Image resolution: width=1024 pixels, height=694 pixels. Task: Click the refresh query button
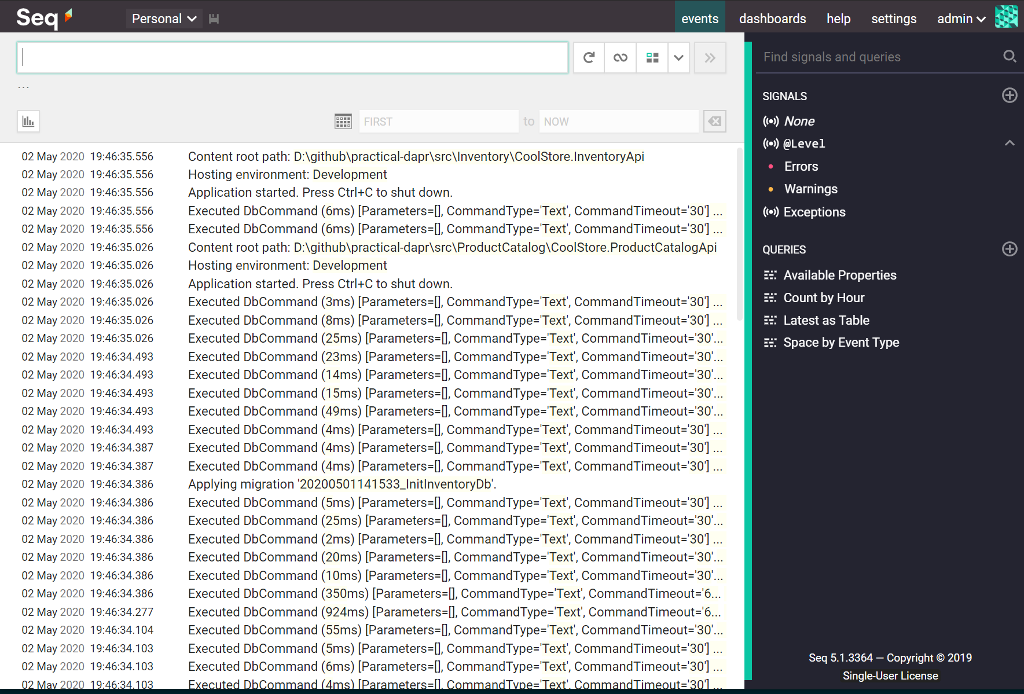[589, 57]
